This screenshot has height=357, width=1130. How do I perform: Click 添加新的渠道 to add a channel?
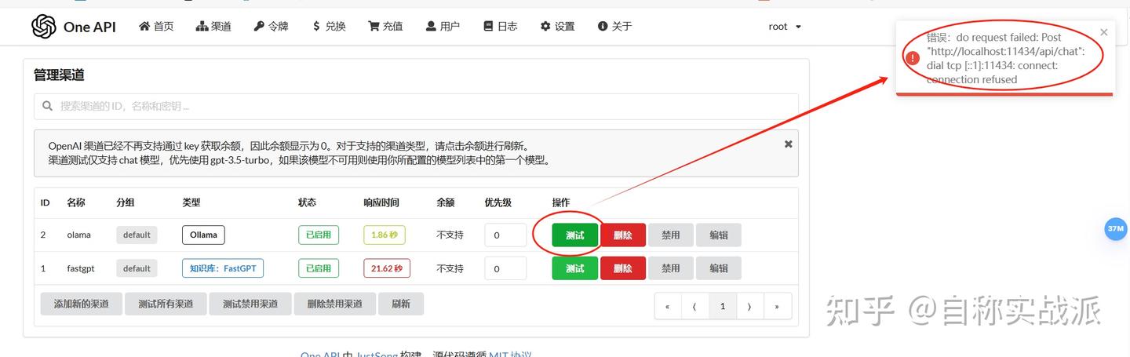click(81, 304)
